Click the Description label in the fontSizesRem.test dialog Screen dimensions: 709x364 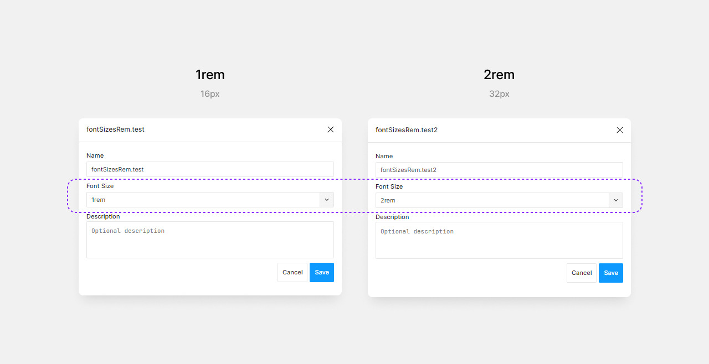click(103, 216)
